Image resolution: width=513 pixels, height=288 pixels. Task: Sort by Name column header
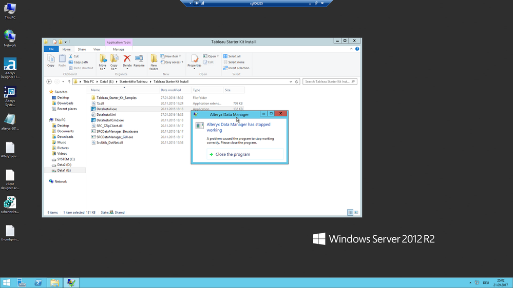(x=124, y=90)
